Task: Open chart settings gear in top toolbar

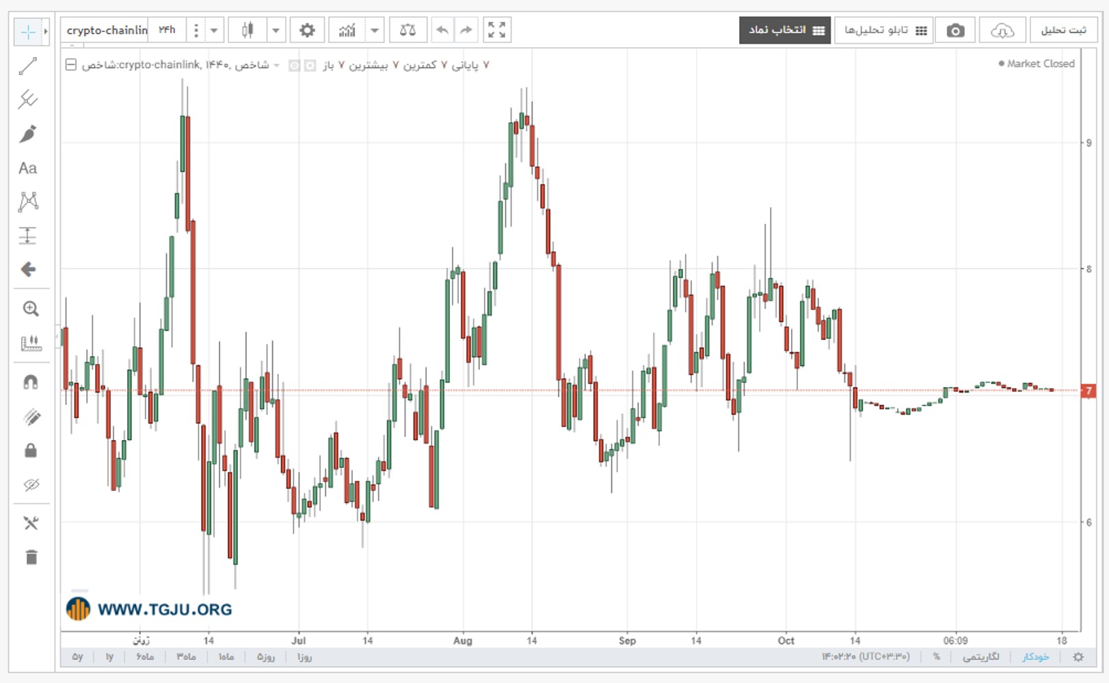Action: point(307,30)
